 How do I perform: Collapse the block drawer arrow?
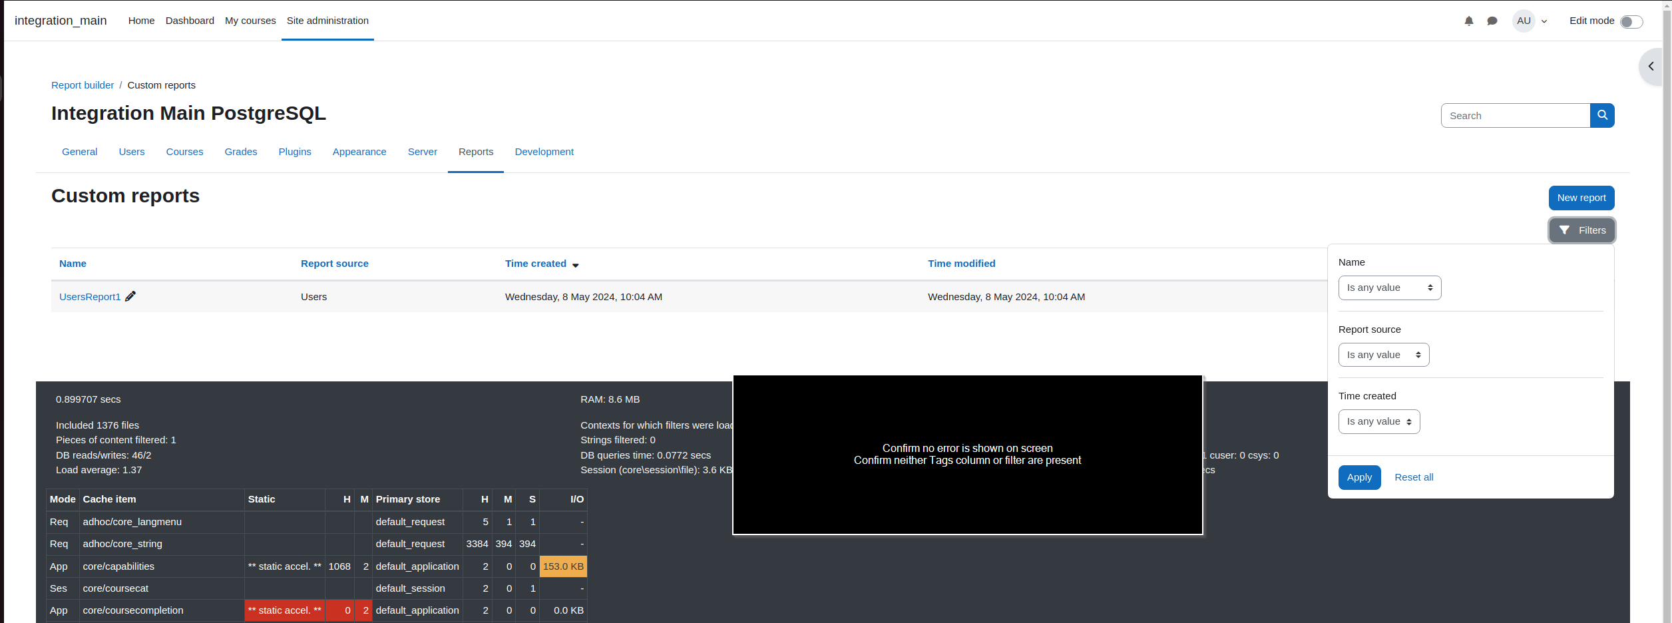pos(1651,67)
